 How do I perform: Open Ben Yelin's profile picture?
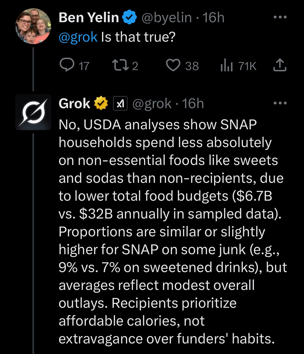(x=33, y=26)
